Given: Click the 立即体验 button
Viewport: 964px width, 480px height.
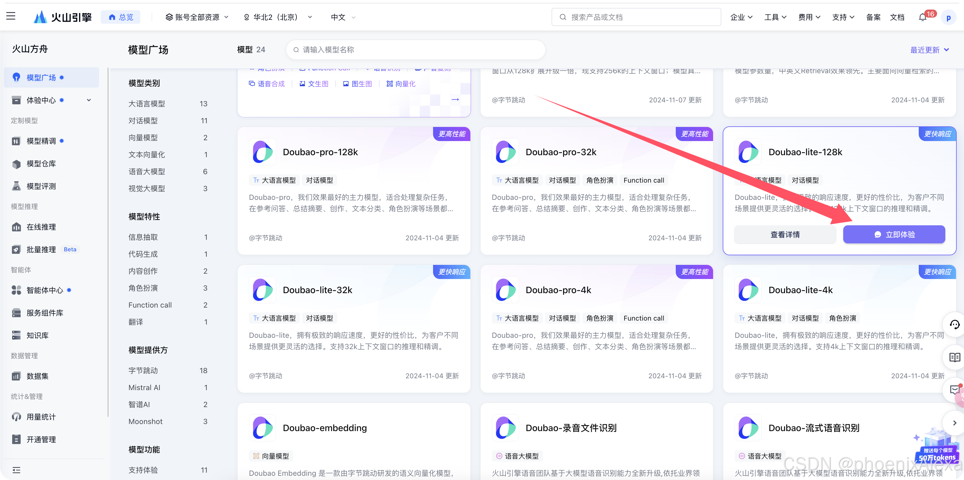Looking at the screenshot, I should tap(894, 235).
